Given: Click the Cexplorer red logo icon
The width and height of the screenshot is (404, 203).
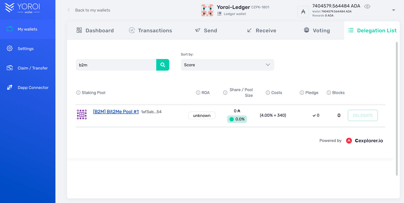Looking at the screenshot, I should click(349, 141).
